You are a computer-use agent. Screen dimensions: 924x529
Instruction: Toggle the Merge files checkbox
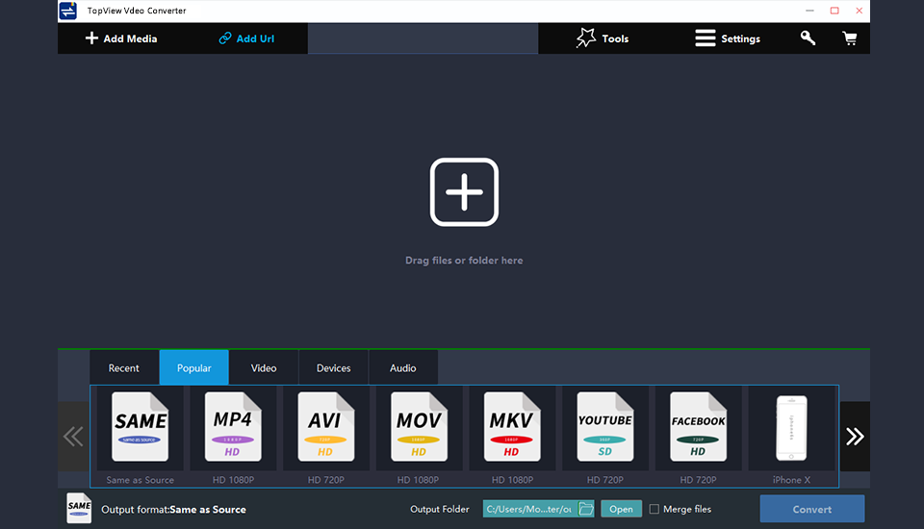point(654,509)
